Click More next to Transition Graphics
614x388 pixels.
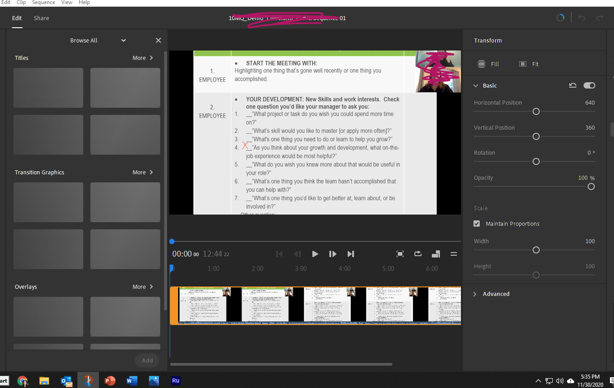(142, 172)
